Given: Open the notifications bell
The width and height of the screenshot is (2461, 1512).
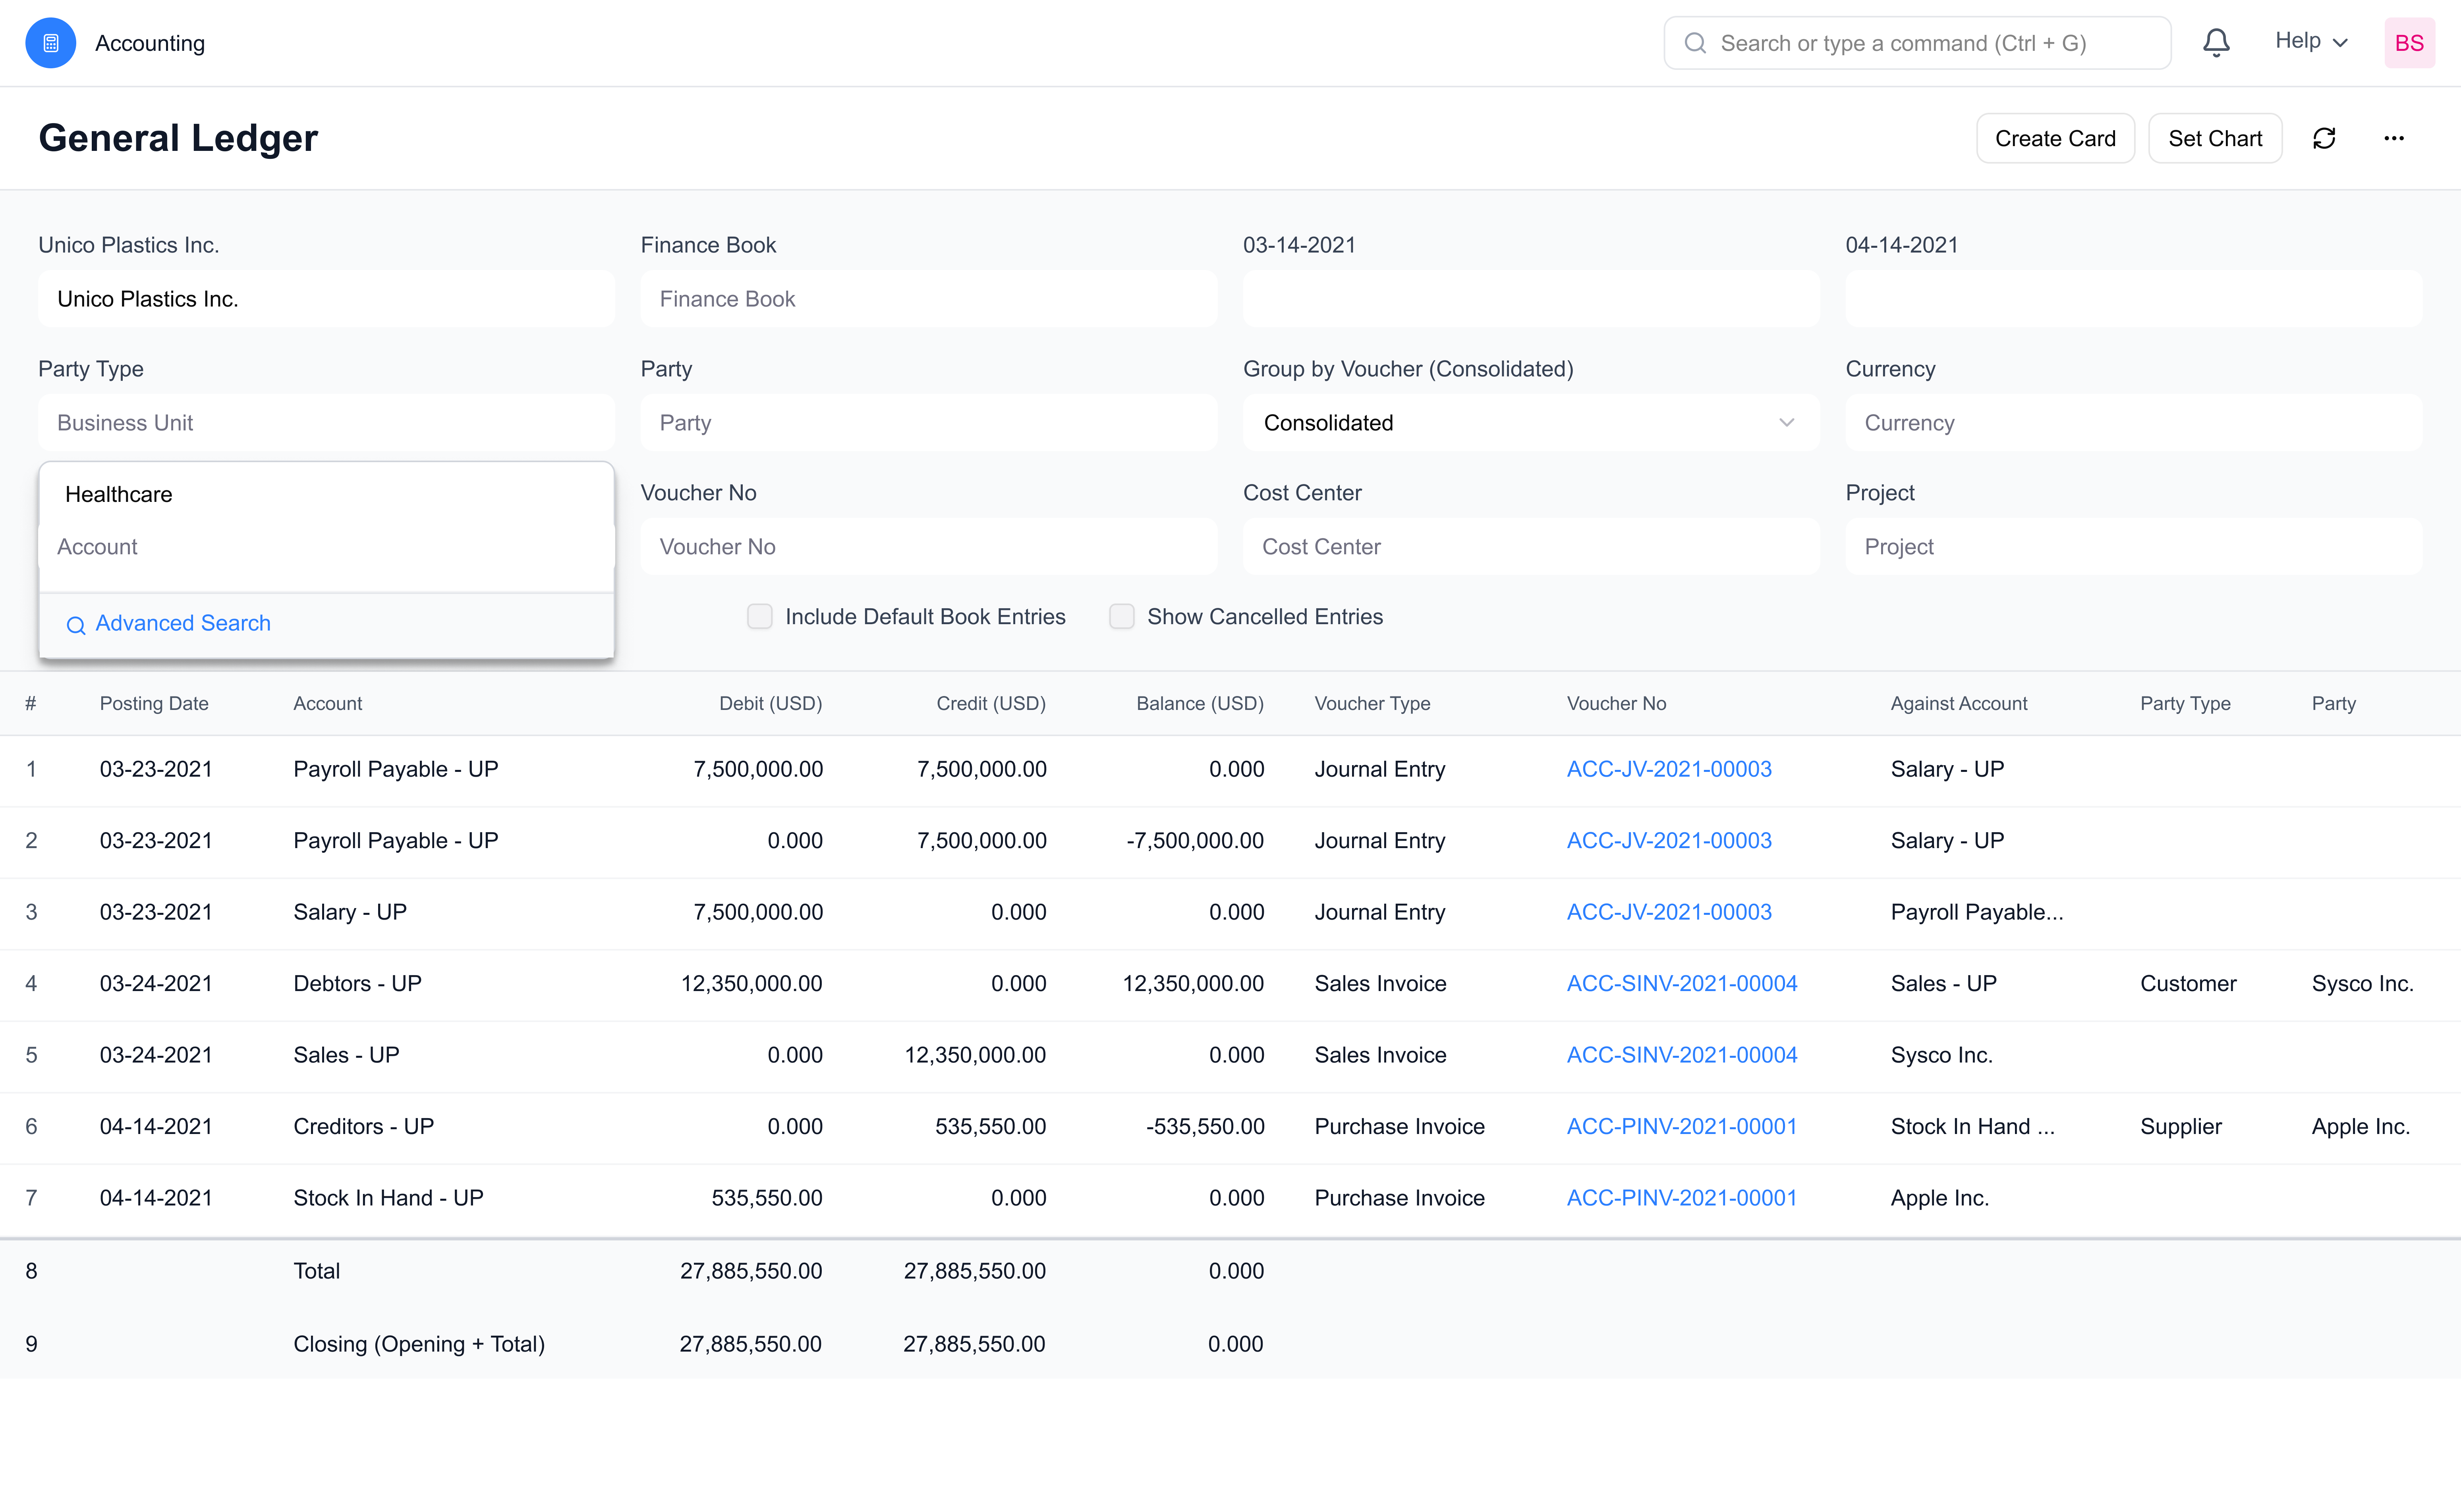Looking at the screenshot, I should point(2216,42).
